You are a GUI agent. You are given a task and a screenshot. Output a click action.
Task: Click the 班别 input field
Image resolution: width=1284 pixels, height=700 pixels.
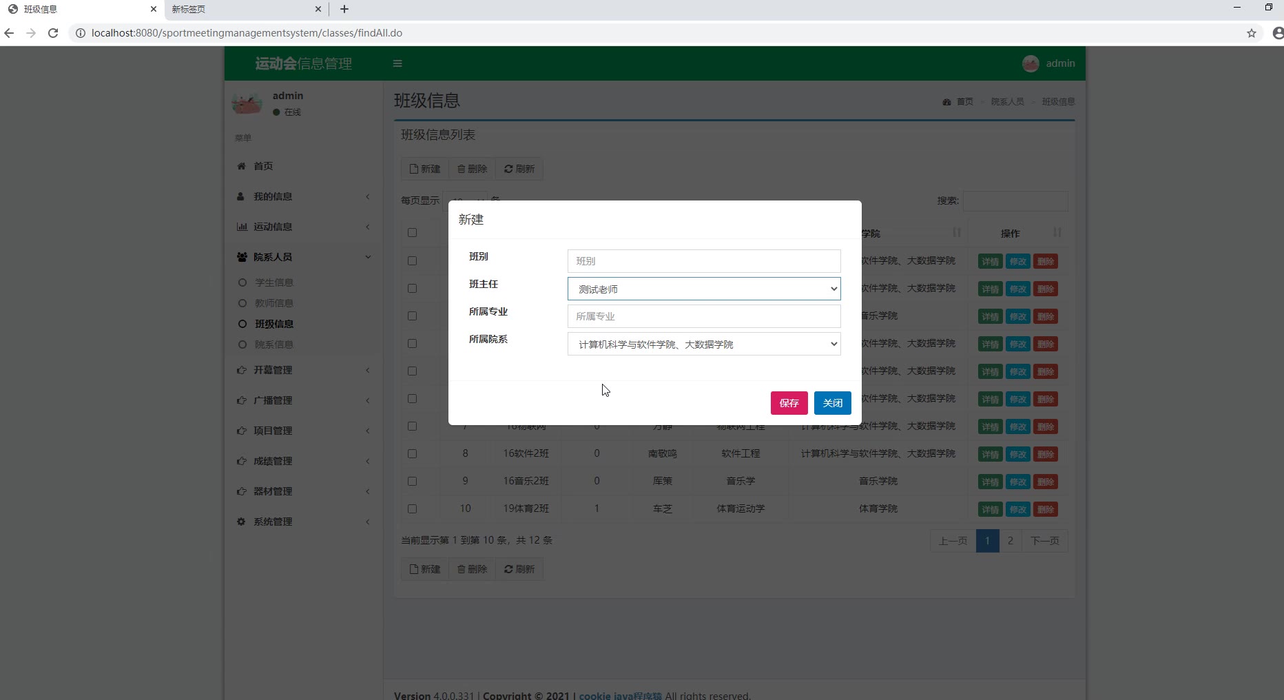703,261
